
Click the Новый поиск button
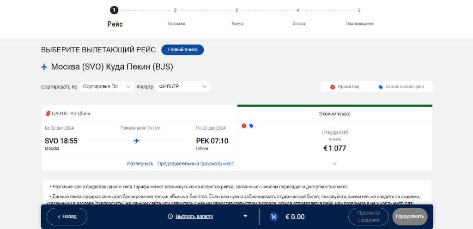[183, 50]
